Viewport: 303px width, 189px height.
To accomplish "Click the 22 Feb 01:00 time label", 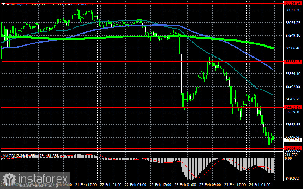I will pos(111,185).
